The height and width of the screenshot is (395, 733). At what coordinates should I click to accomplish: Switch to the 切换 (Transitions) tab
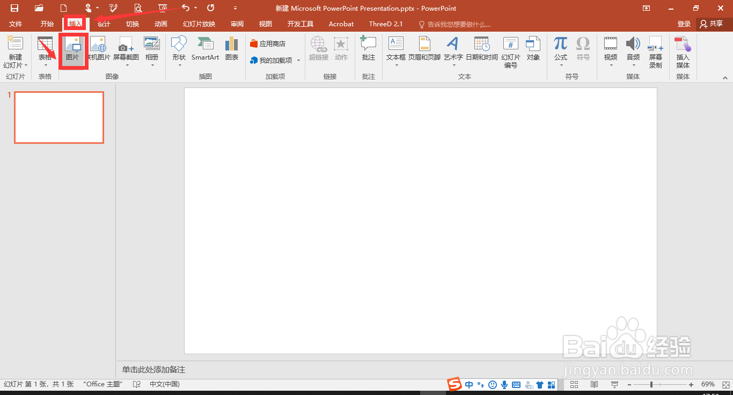point(133,24)
